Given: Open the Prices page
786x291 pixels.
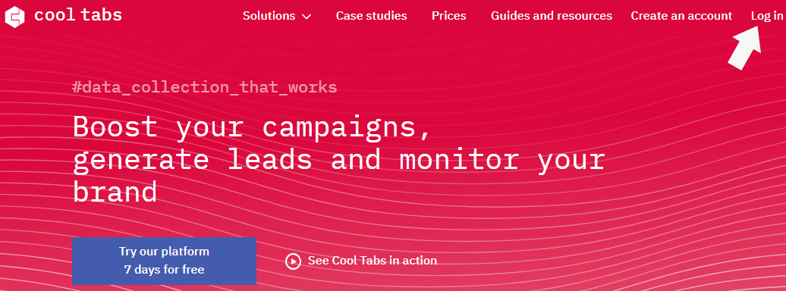Looking at the screenshot, I should tap(448, 16).
